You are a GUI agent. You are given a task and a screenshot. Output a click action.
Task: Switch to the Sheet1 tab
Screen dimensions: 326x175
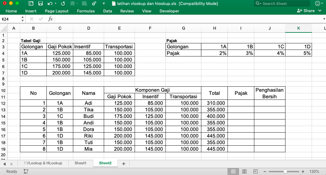[x=80, y=163]
